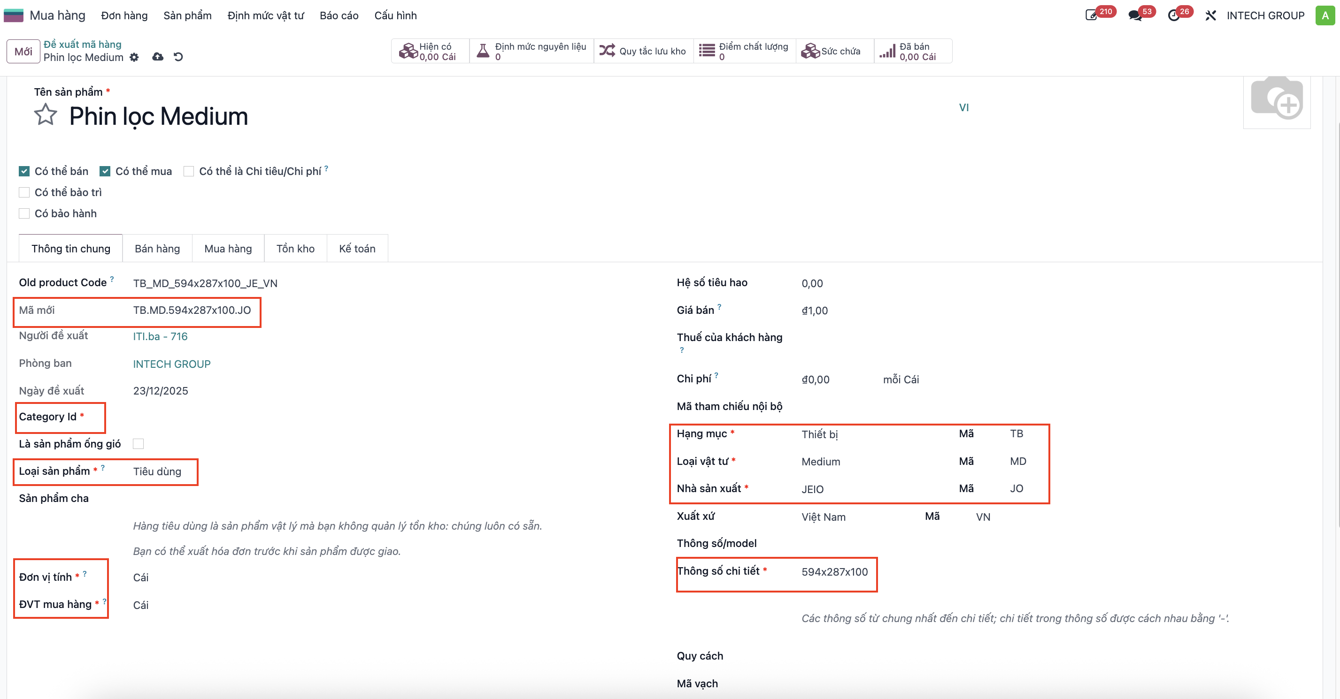Edit the Thông số chi tiết field 594x287x100
1340x699 pixels.
(835, 572)
